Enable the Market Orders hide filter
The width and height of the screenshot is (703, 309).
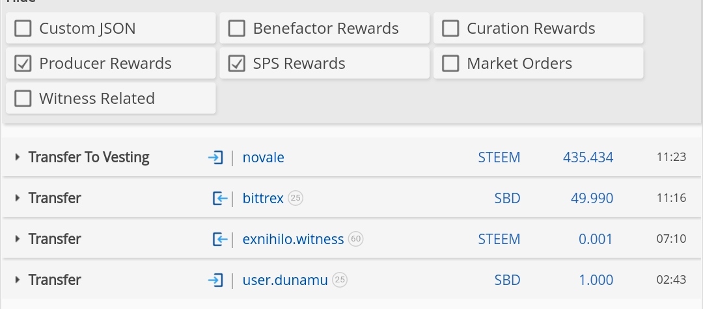(450, 64)
